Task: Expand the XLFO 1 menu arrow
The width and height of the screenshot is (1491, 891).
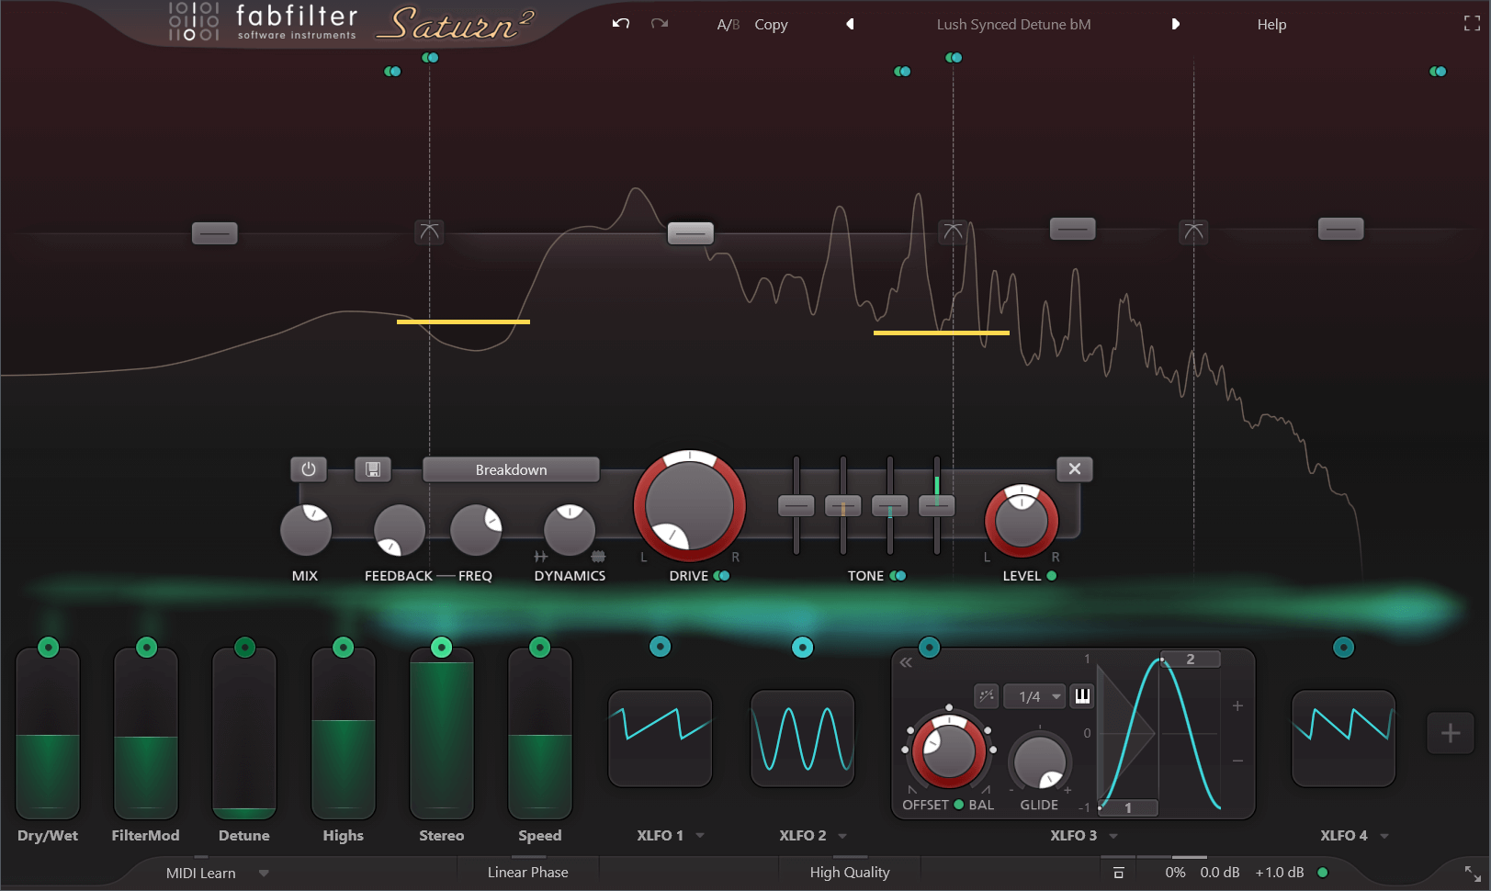Action: point(700,836)
